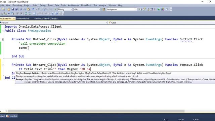Image resolution: width=215 pixels, height=121 pixels.
Task: Collapse the Frminputsales class region
Action: click(3, 31)
